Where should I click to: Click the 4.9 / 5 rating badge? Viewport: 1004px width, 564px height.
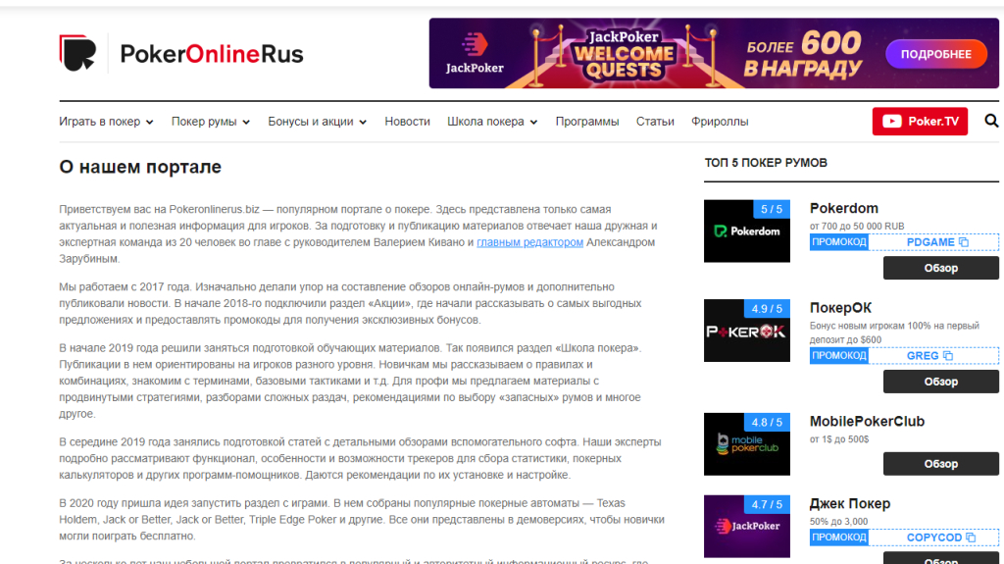(767, 308)
